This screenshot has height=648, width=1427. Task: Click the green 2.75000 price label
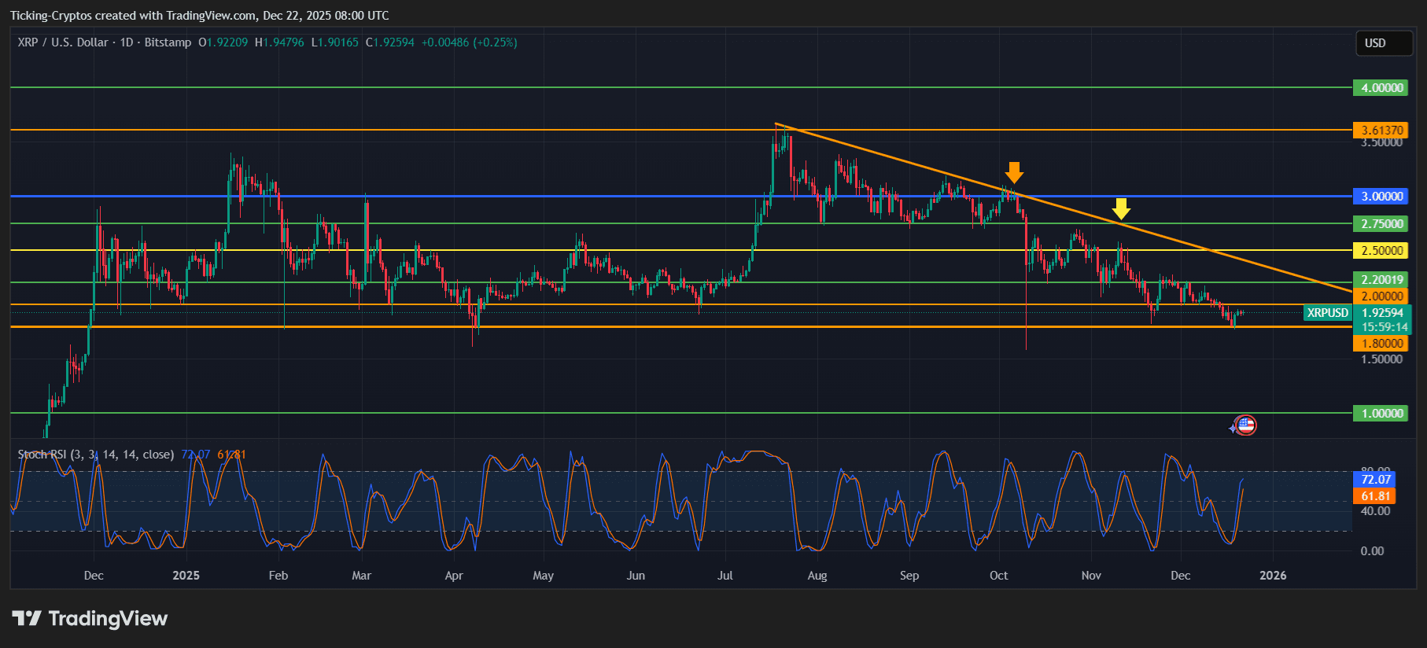[x=1381, y=224]
